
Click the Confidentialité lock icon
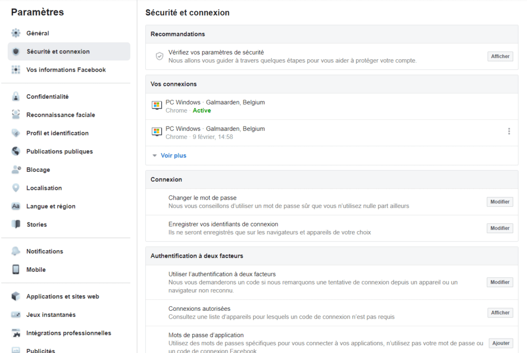click(16, 97)
